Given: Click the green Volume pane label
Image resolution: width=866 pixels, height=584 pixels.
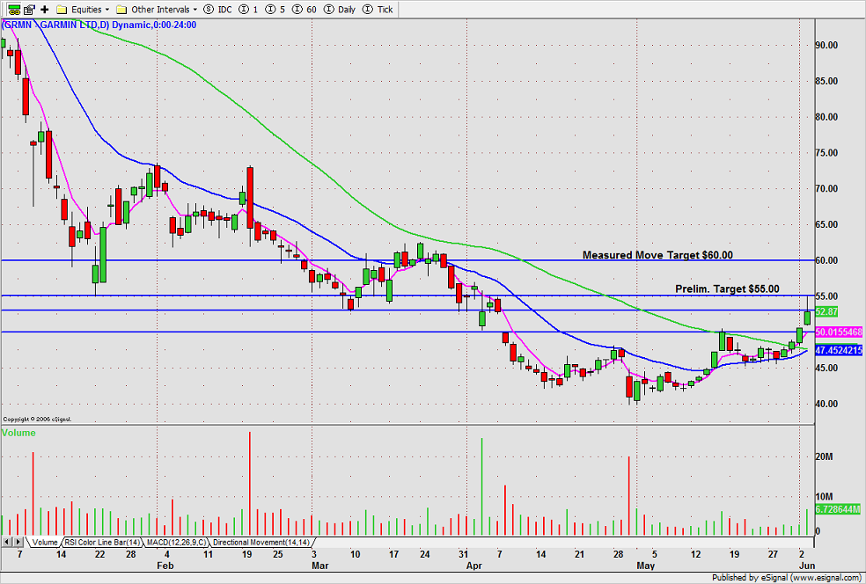Looking at the screenshot, I should [x=18, y=433].
